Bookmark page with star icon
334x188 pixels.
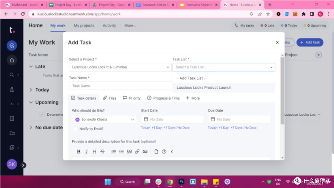tap(268, 14)
